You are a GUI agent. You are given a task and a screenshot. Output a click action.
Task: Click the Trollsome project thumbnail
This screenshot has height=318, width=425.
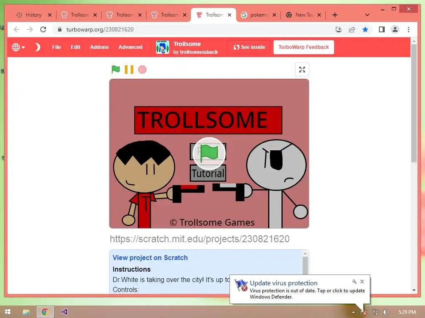click(163, 47)
